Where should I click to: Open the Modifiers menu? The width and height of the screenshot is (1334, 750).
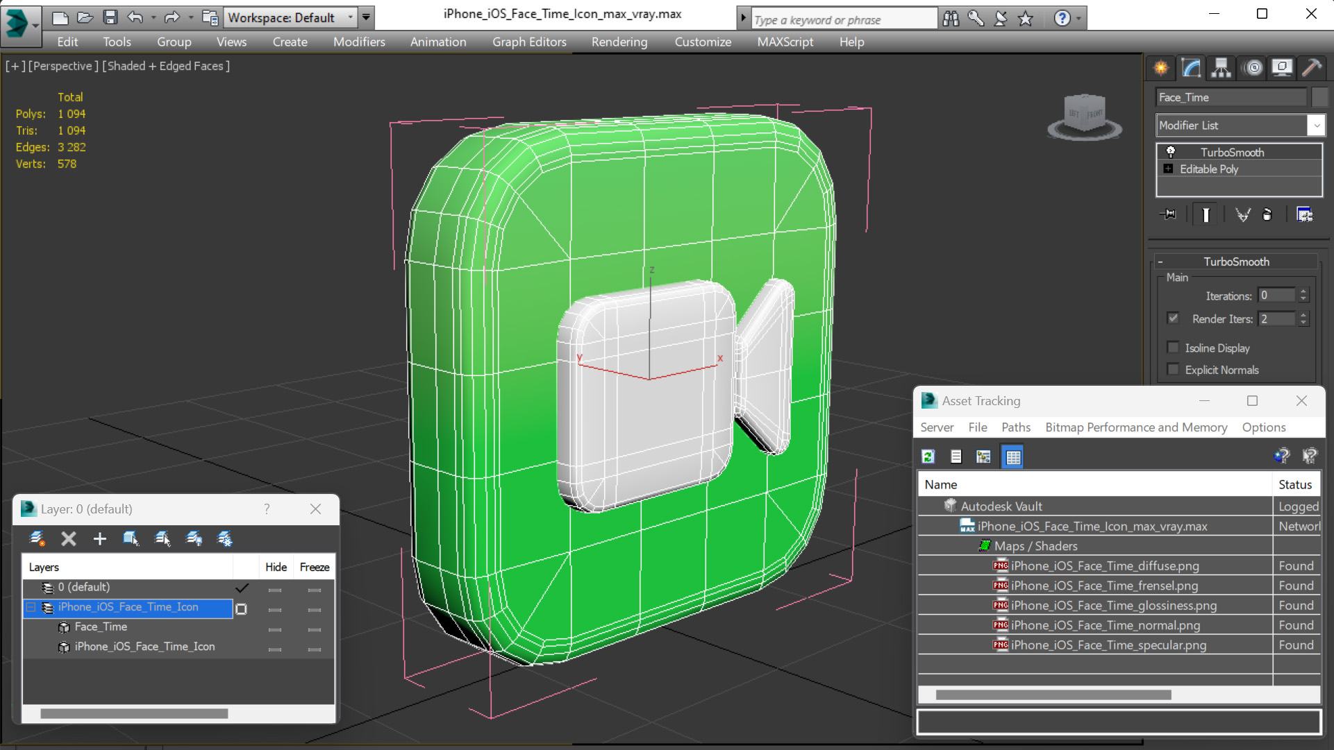click(359, 42)
